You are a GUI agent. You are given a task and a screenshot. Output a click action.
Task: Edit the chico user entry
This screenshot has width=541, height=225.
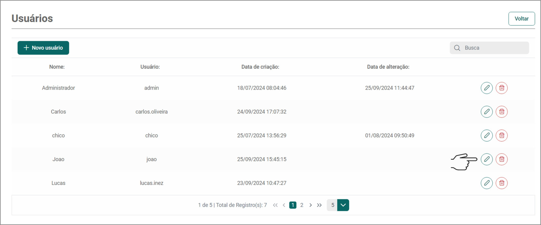(x=487, y=135)
